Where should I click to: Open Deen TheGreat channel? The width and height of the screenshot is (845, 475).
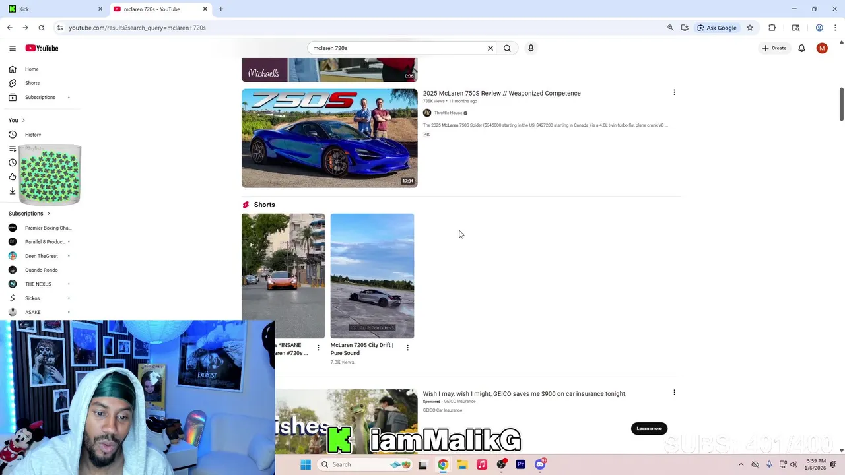click(x=40, y=256)
